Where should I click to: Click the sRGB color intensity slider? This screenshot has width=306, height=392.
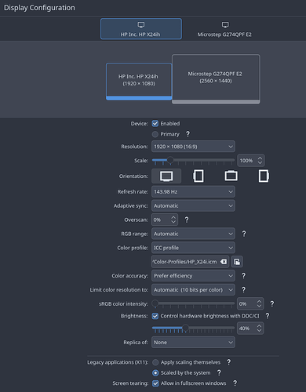(x=193, y=303)
